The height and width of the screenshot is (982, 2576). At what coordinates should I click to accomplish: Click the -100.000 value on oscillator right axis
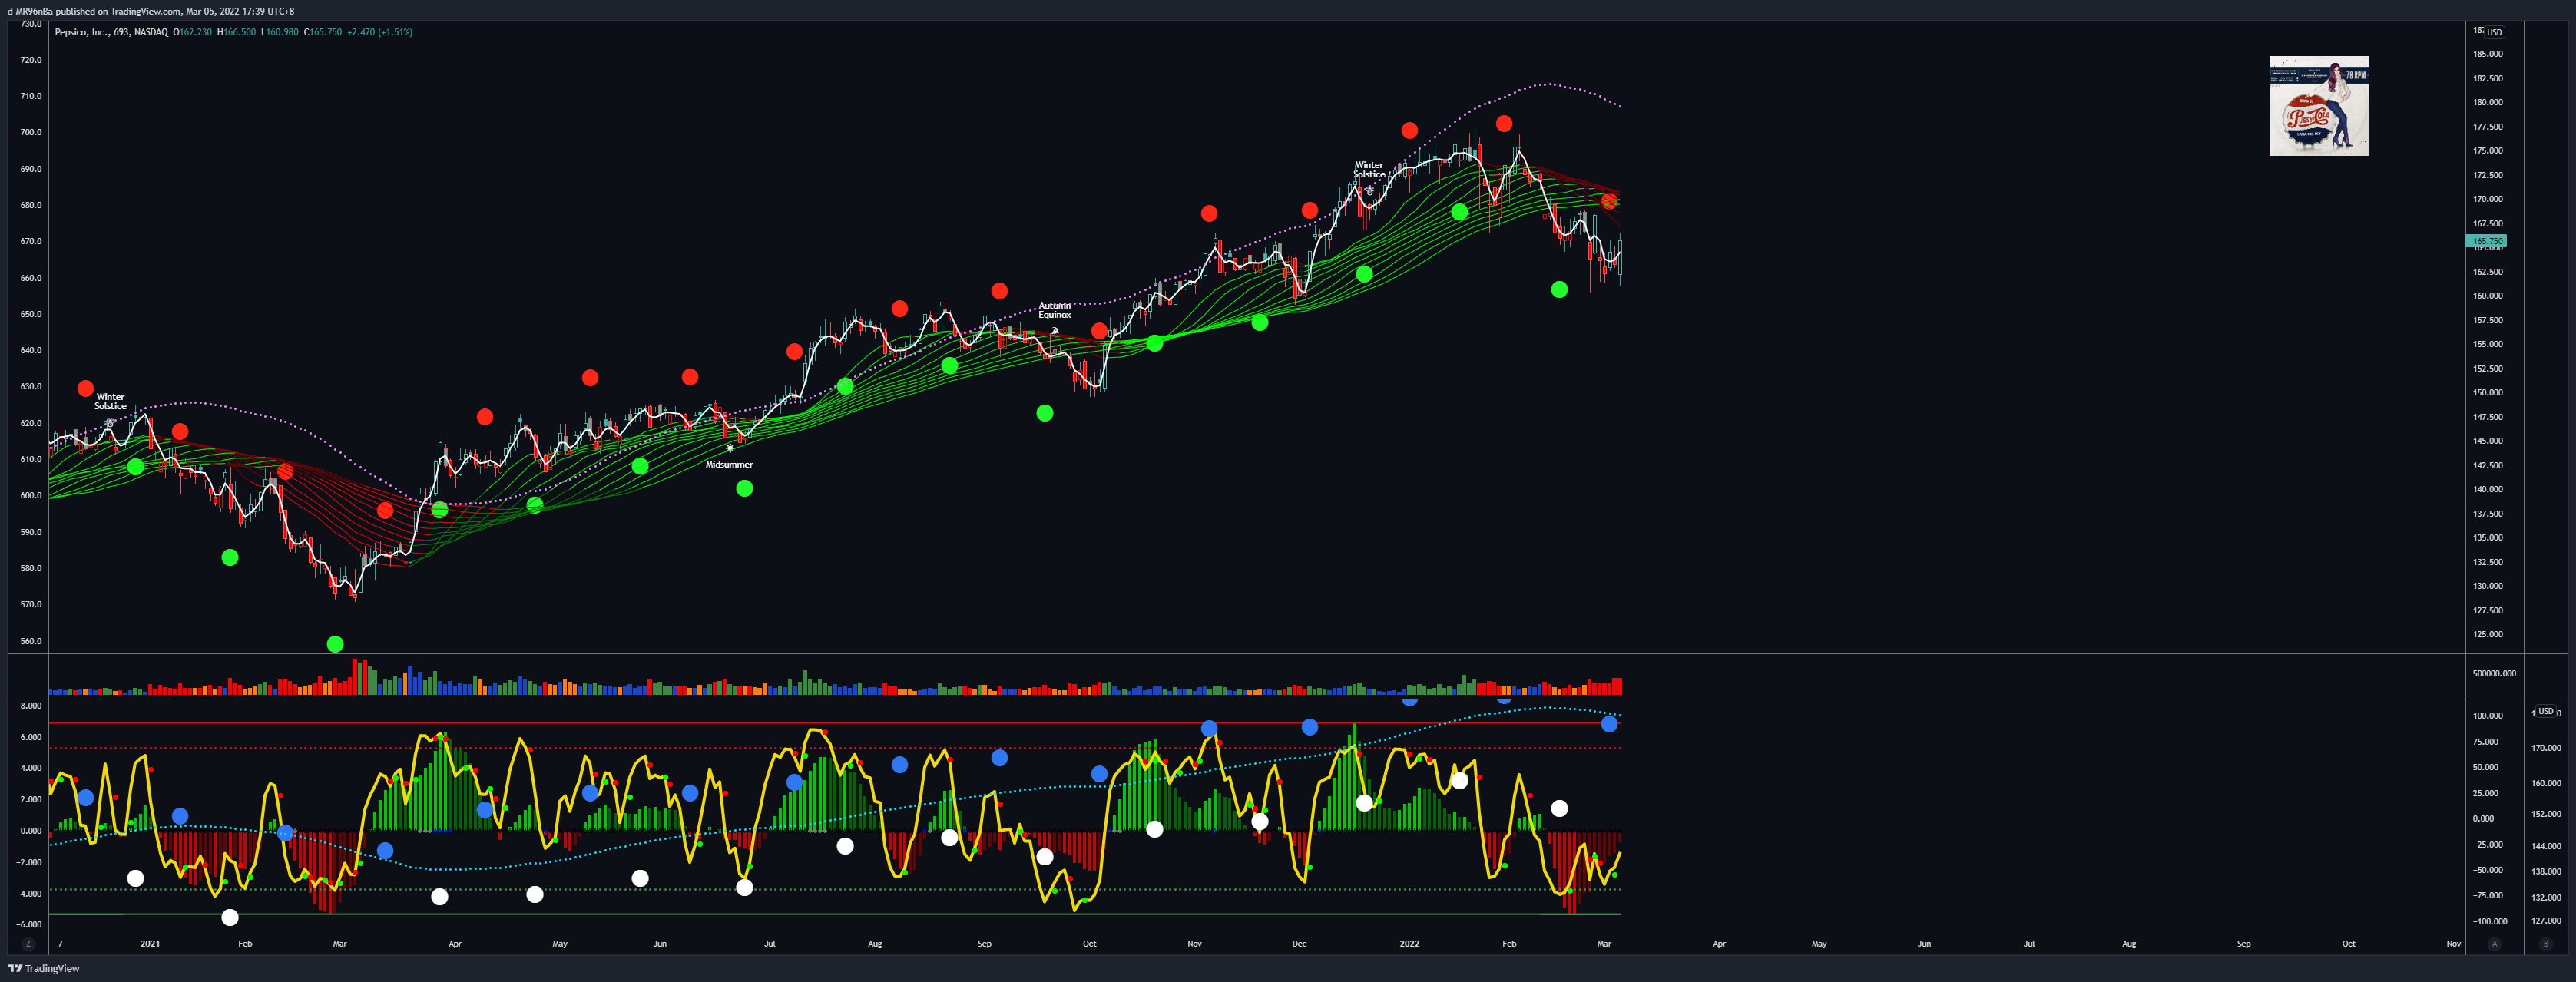pos(2490,922)
